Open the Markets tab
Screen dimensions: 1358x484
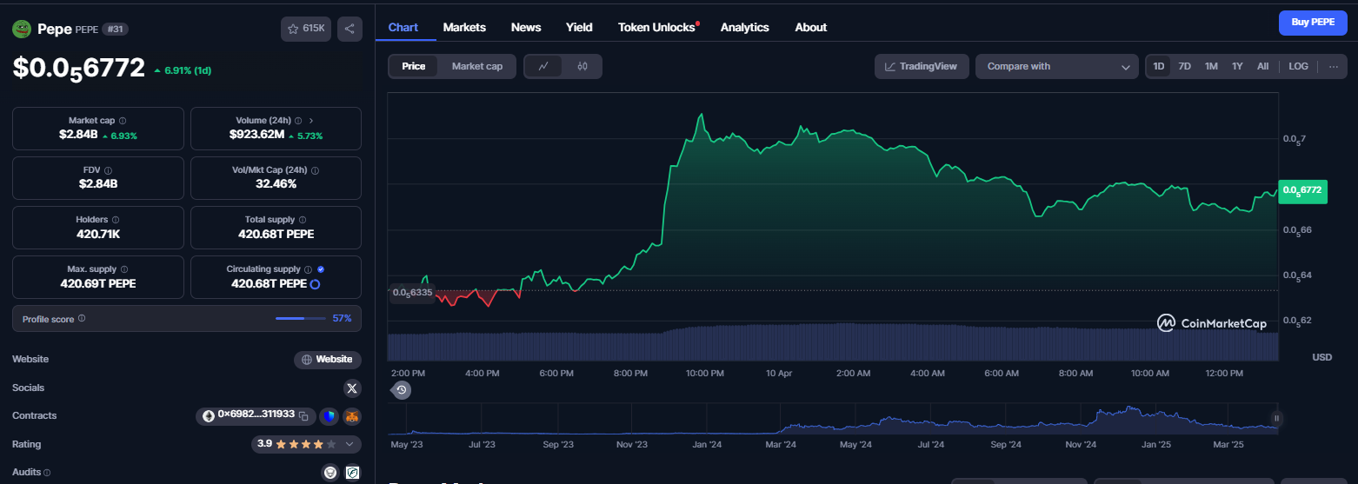click(464, 27)
